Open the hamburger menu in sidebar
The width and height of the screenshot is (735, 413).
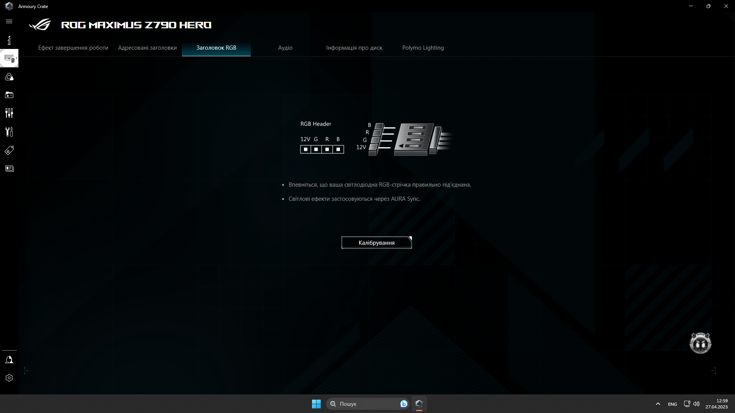click(9, 22)
